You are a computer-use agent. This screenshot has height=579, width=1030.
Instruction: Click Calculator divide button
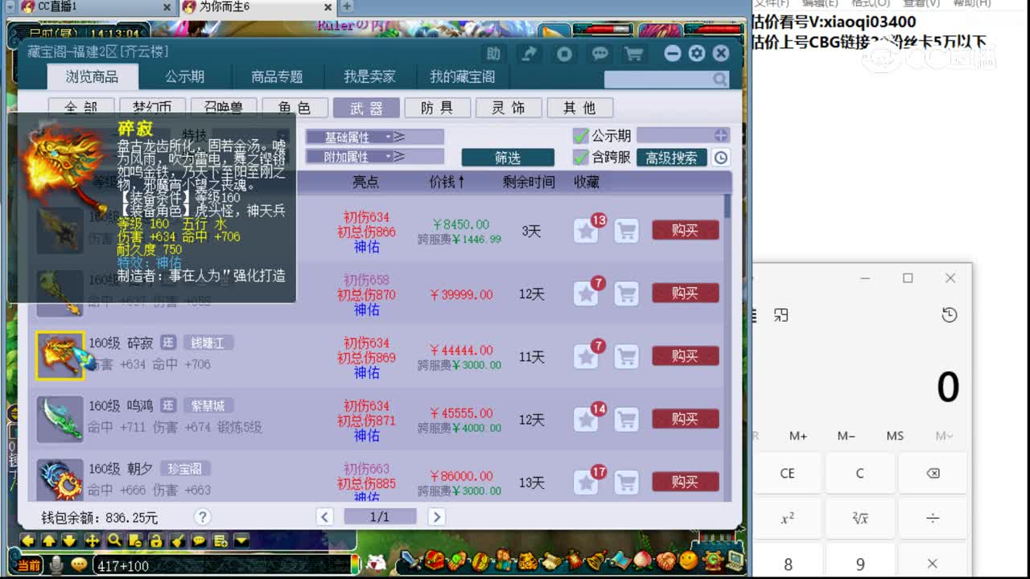(932, 519)
